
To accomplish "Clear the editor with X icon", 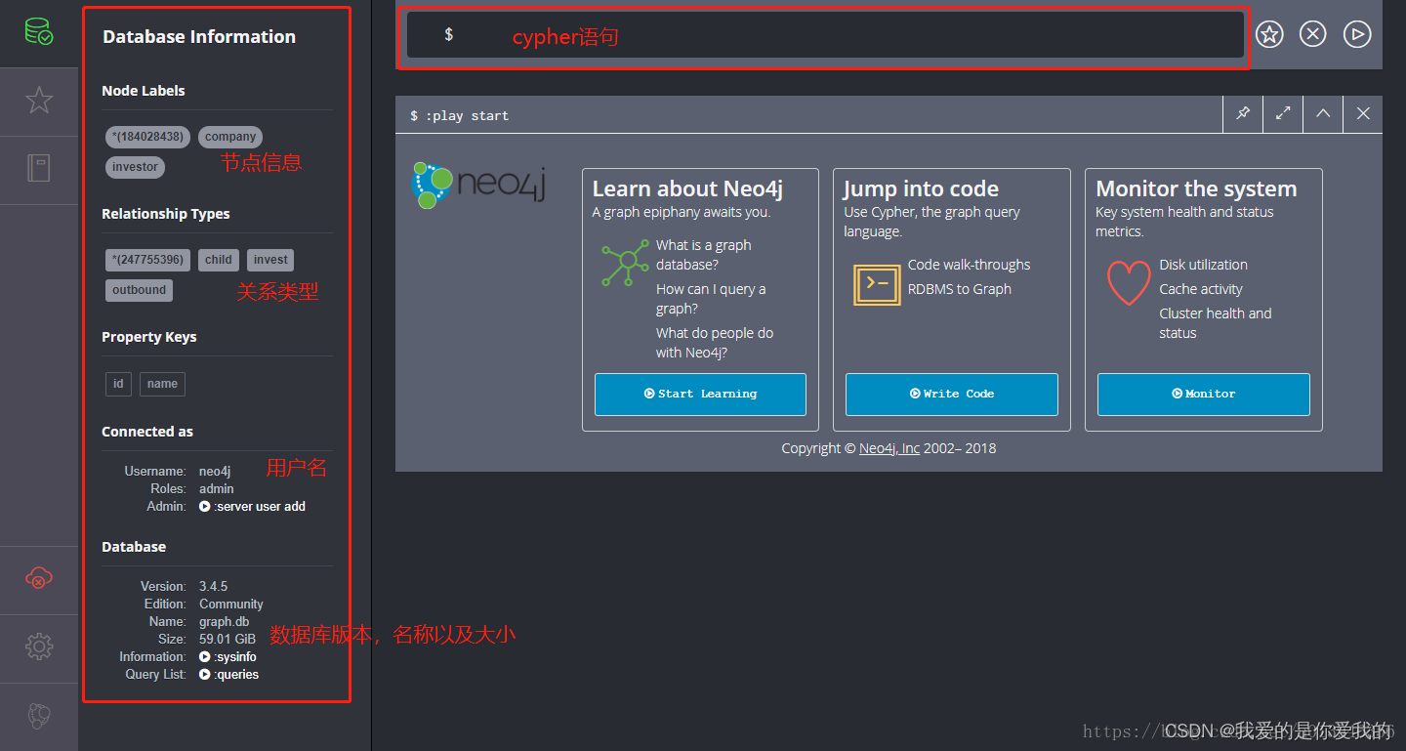I will (1313, 34).
